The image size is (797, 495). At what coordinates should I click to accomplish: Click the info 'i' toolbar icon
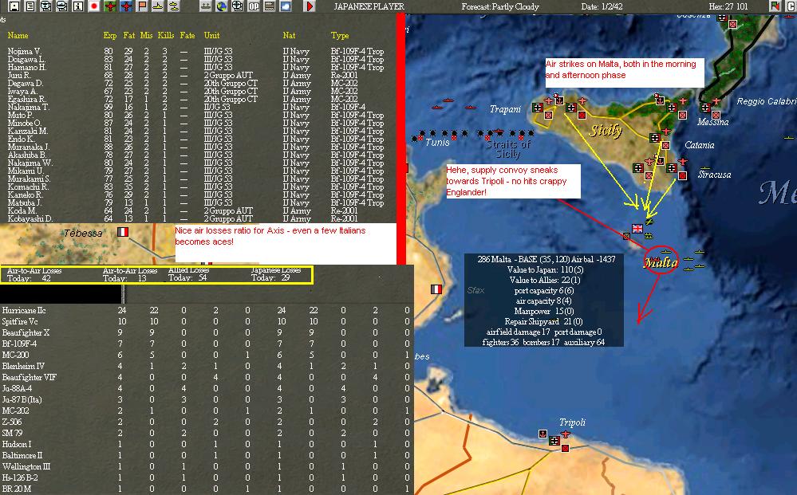point(77,6)
